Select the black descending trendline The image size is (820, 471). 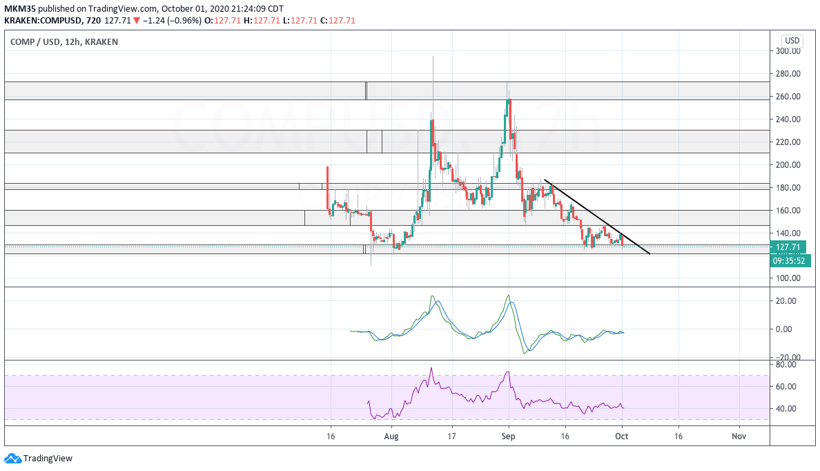[596, 217]
